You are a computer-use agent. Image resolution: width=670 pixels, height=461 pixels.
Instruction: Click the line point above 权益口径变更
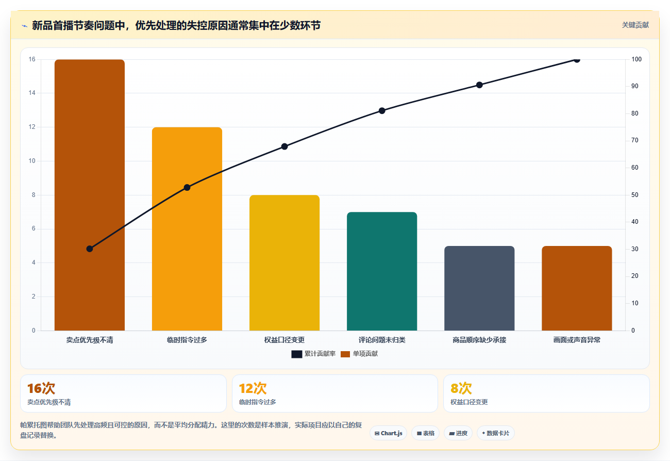coord(284,146)
